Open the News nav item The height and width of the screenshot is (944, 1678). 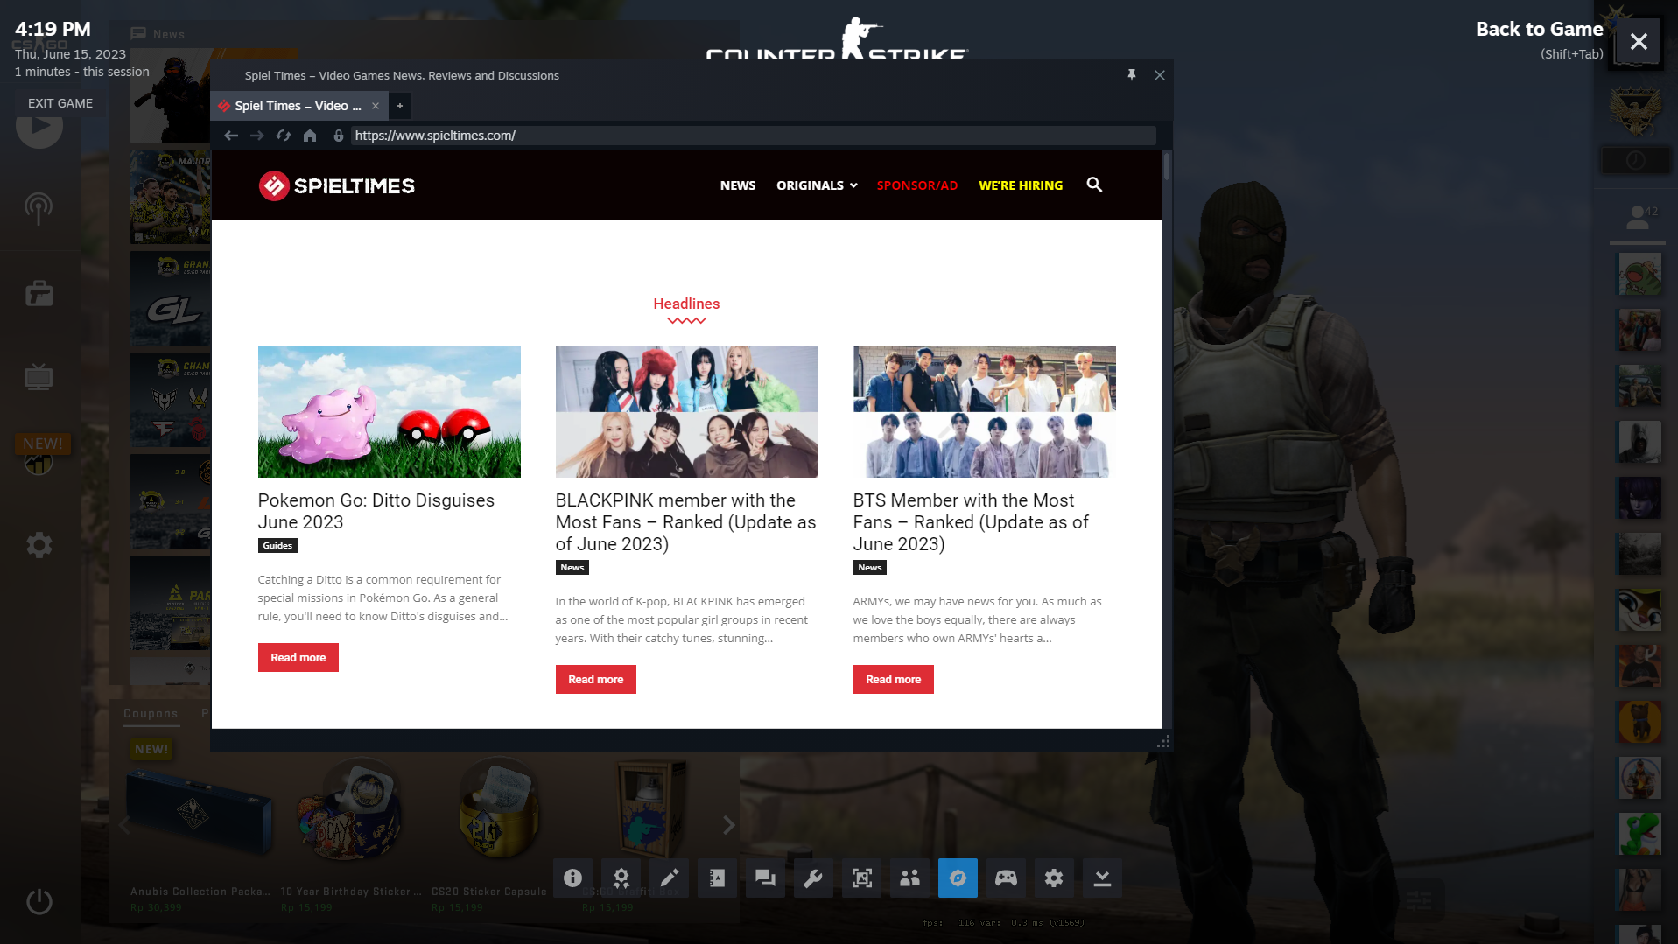click(x=738, y=185)
